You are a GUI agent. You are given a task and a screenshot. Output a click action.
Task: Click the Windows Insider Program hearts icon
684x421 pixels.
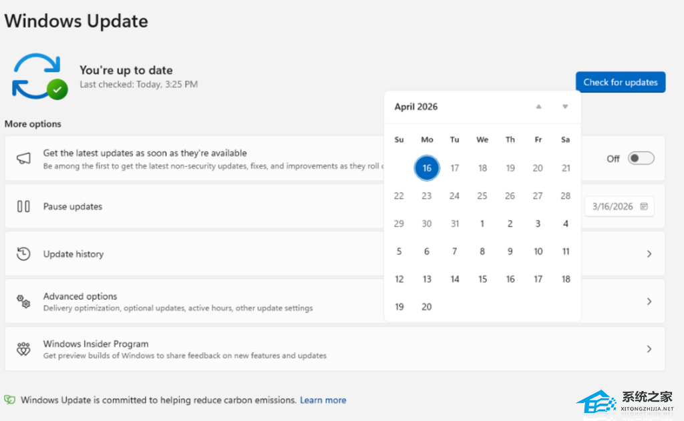(23, 349)
